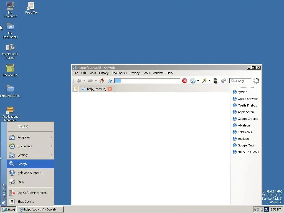Expand dropdown next to Qt logo icon
The image size is (284, 213).
pyautogui.click(x=198, y=81)
